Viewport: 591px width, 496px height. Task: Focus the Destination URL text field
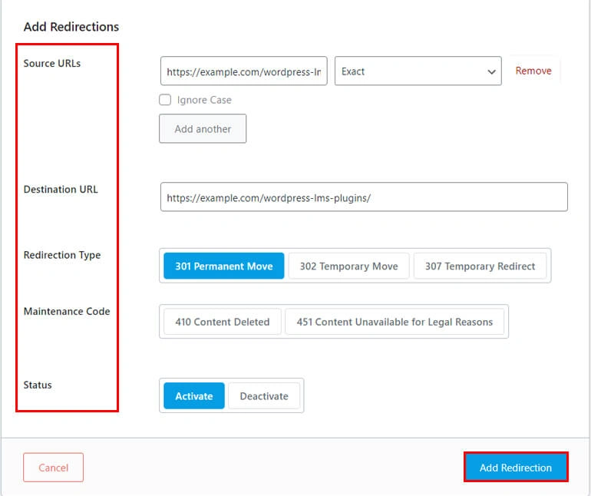point(364,197)
